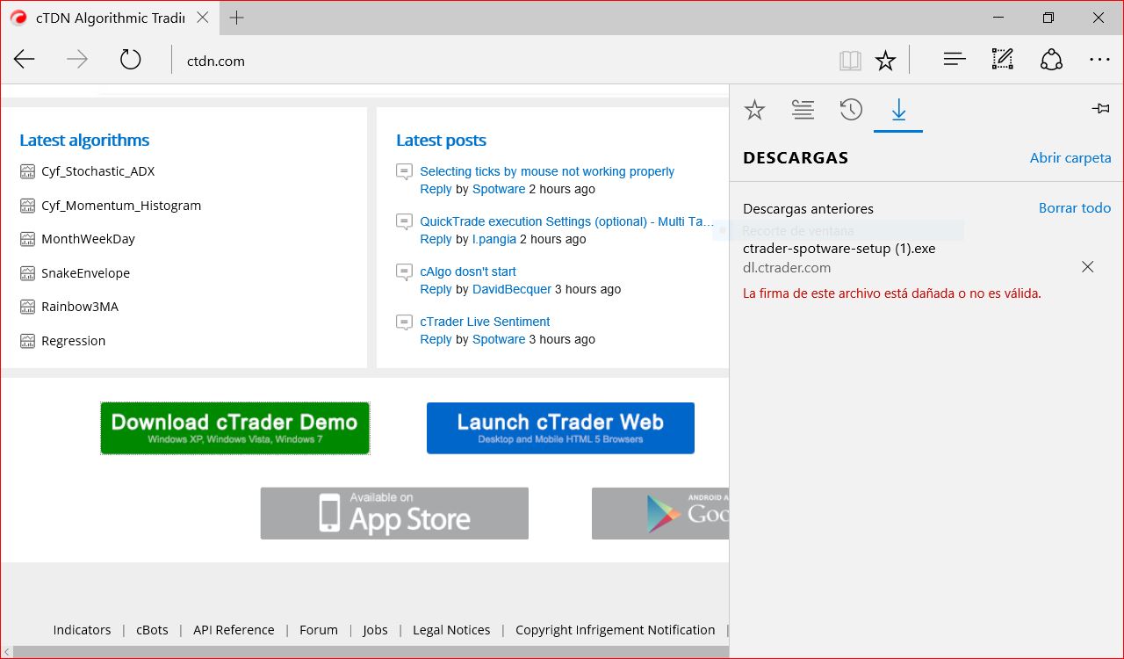Open the Hub three-lines icon in toolbar
The image size is (1124, 659).
[x=955, y=60]
